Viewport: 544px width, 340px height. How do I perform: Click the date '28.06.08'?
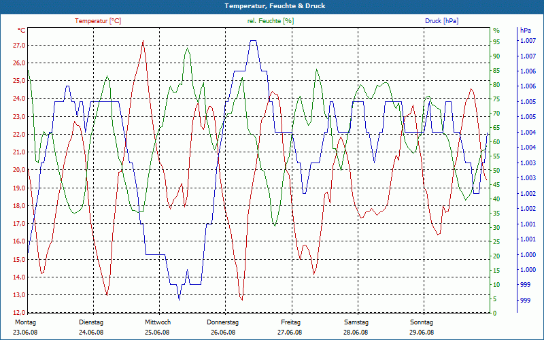tap(356, 333)
